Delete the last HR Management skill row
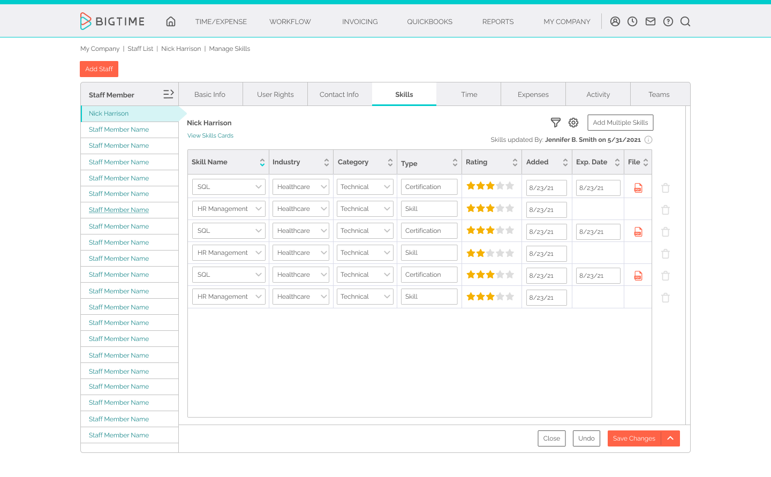 [x=666, y=298]
